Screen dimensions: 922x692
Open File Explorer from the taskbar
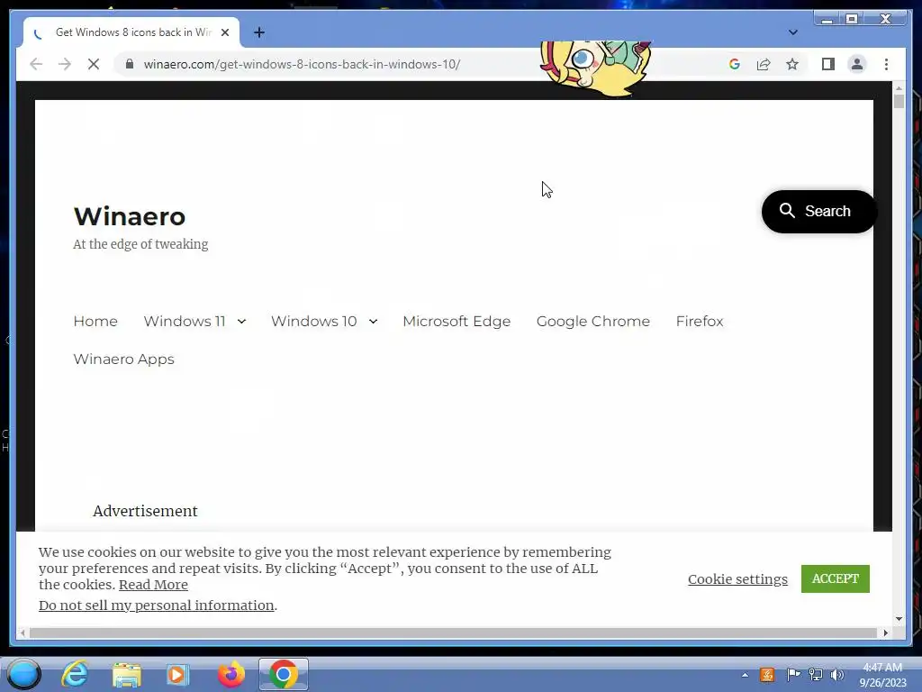point(126,674)
